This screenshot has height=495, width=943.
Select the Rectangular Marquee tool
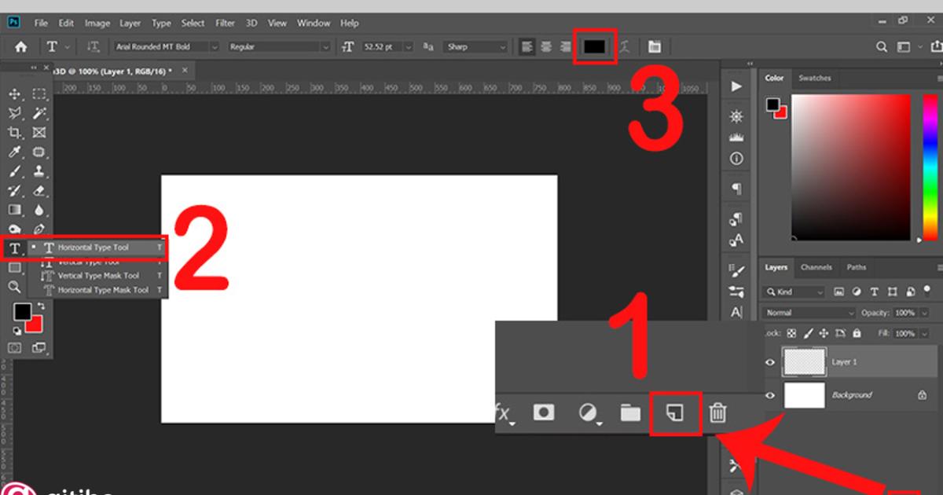click(x=39, y=94)
